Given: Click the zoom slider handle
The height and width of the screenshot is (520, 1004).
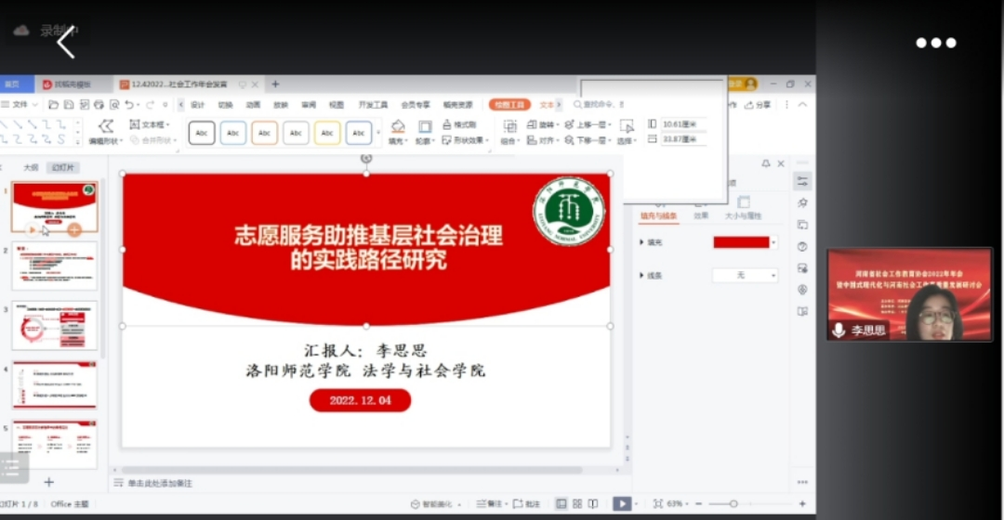Looking at the screenshot, I should 733,504.
